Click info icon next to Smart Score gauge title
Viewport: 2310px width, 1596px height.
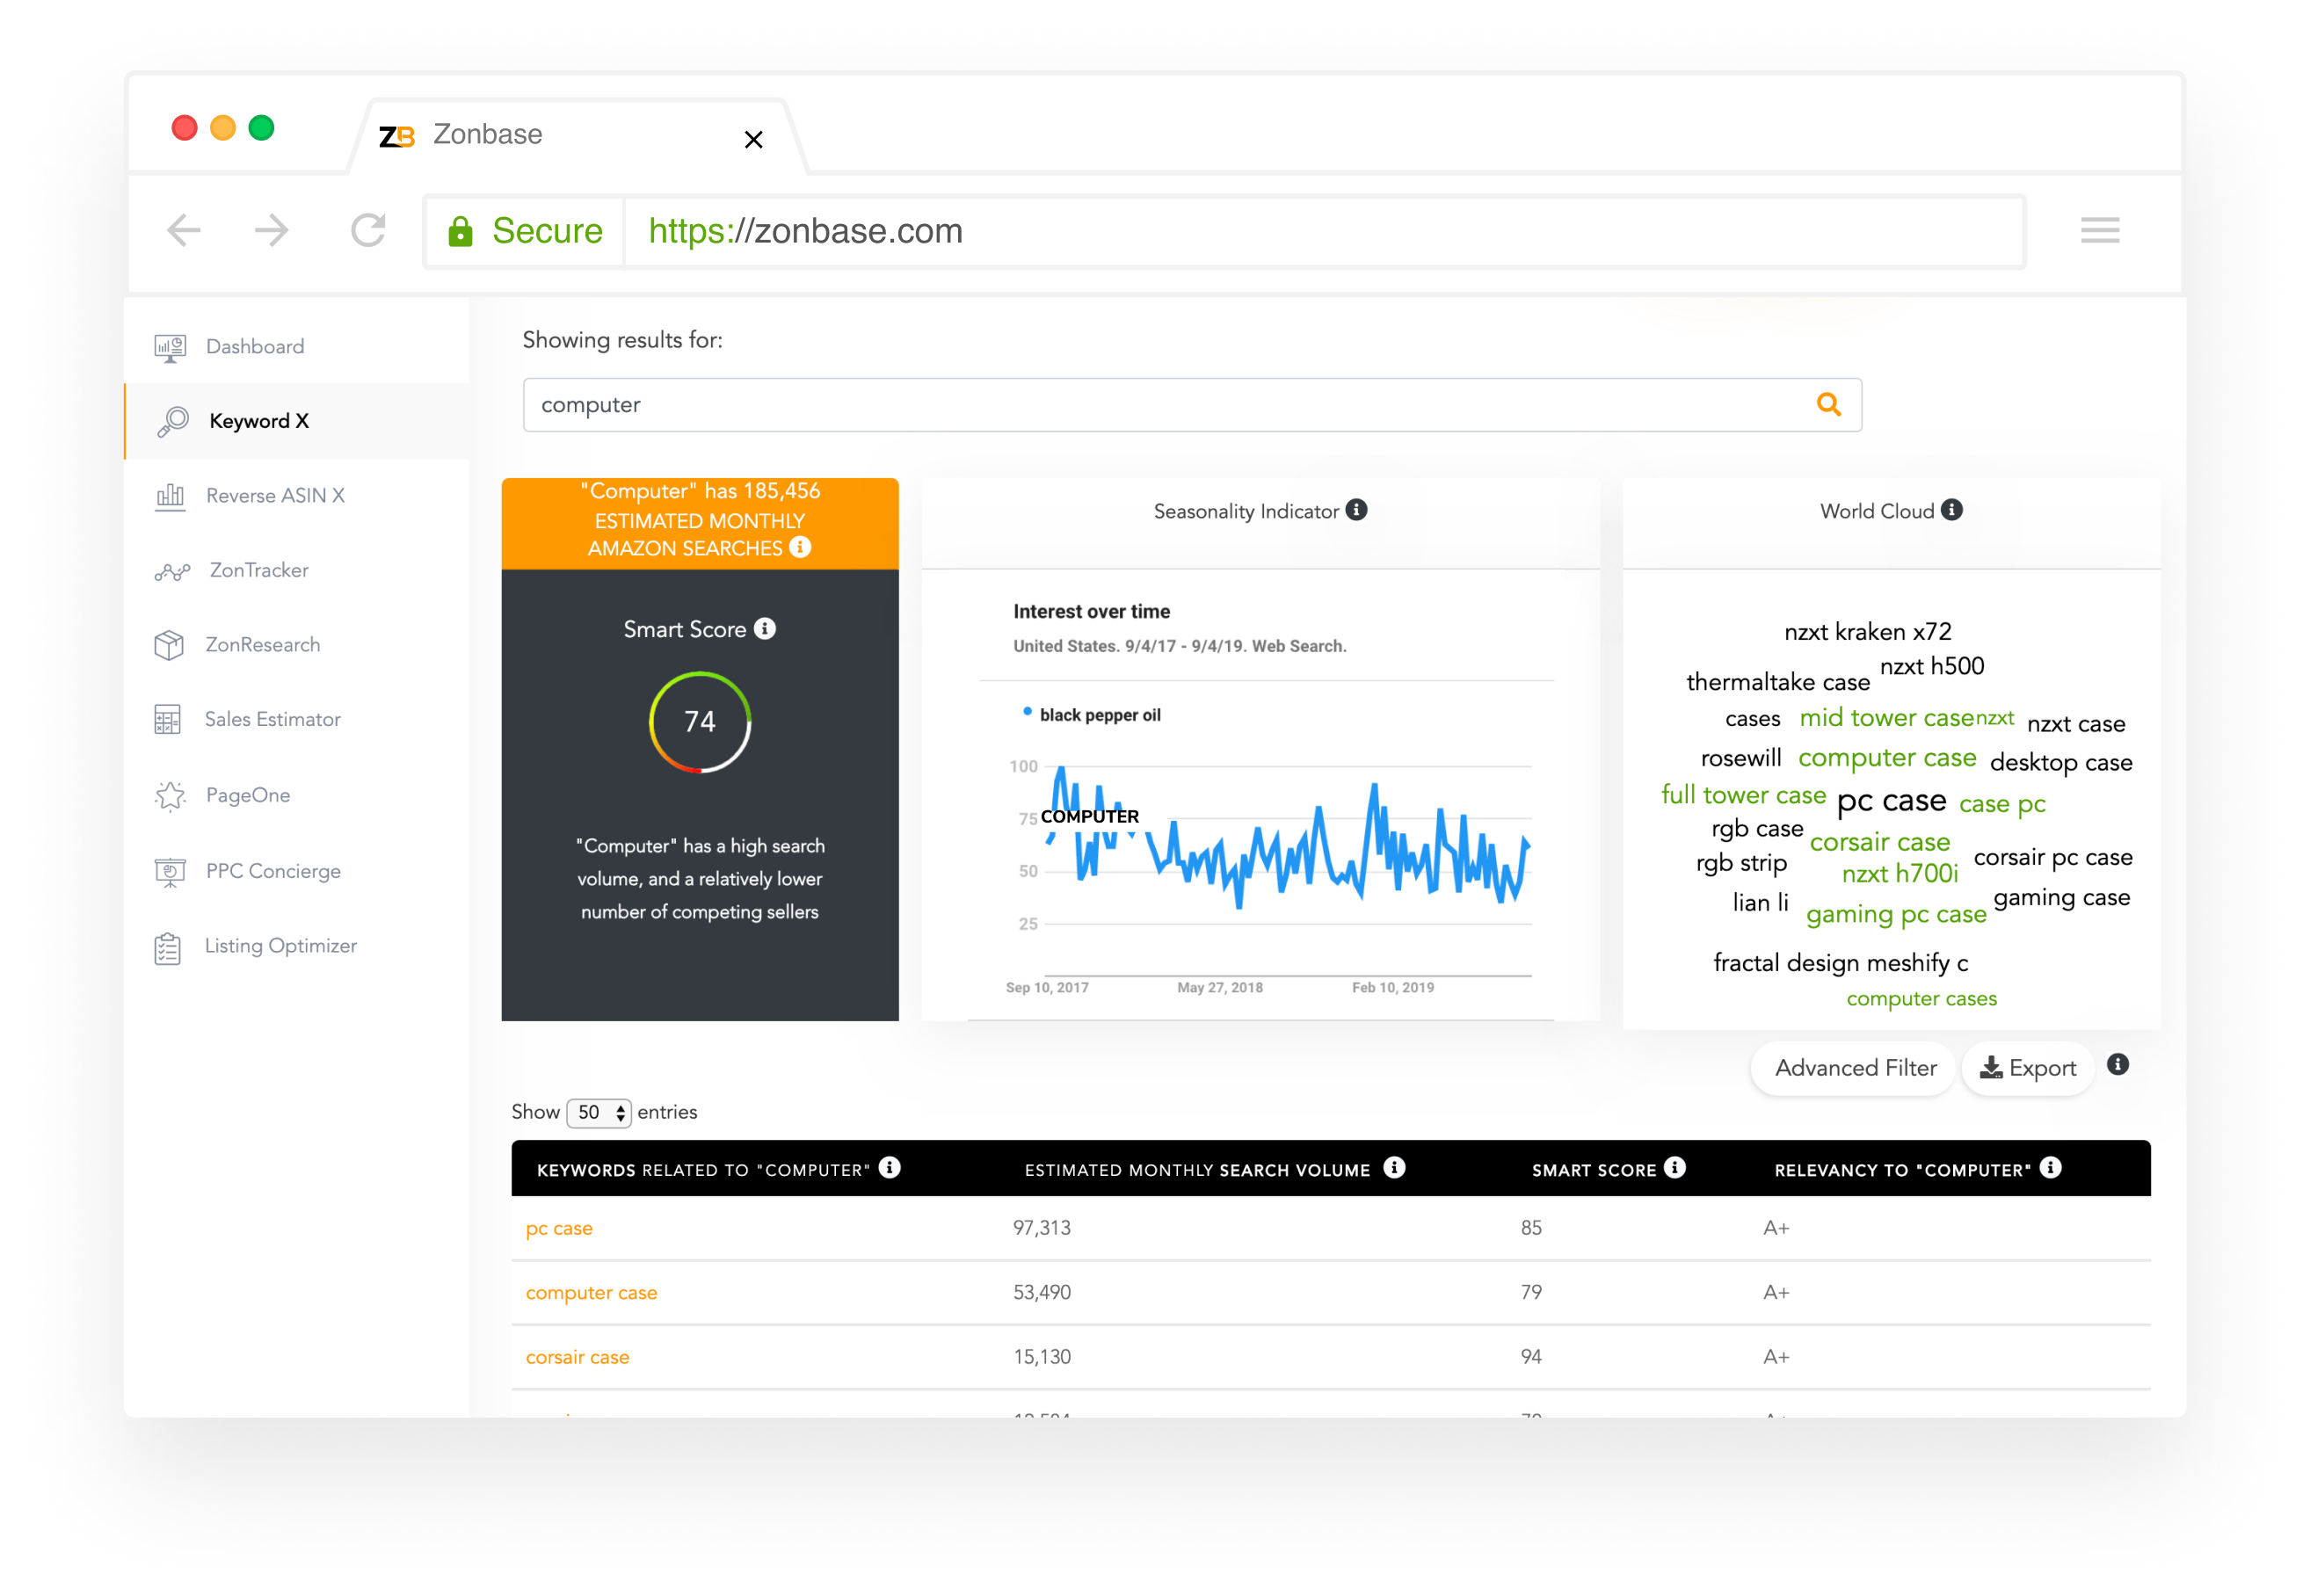(765, 628)
